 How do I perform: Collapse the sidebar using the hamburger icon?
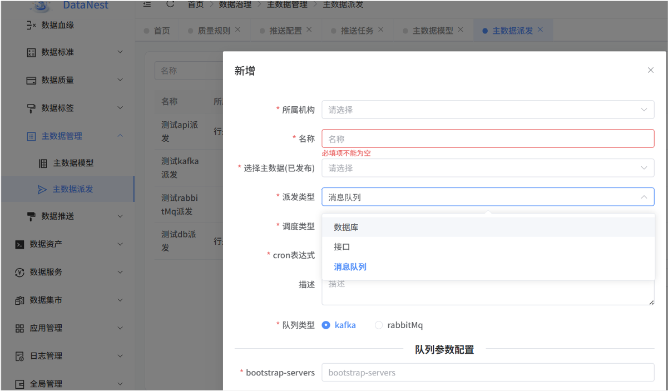[147, 4]
